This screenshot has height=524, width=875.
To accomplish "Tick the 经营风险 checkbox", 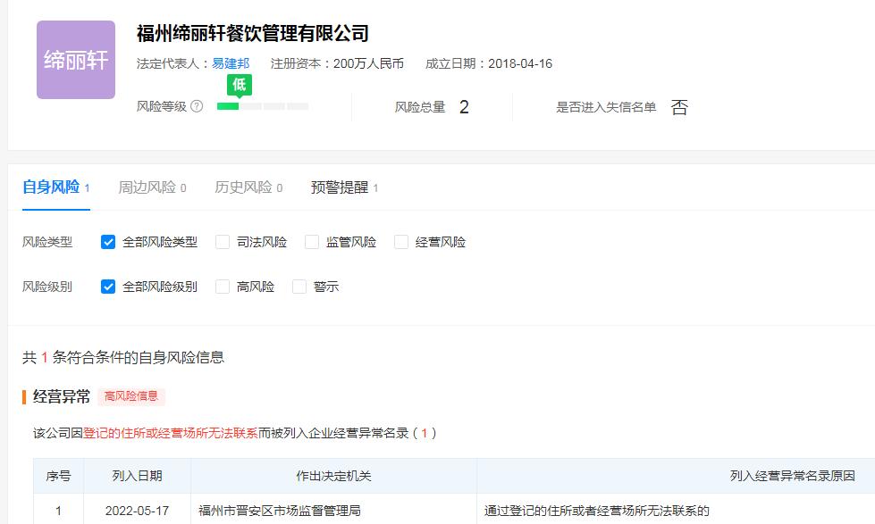I will coord(401,242).
